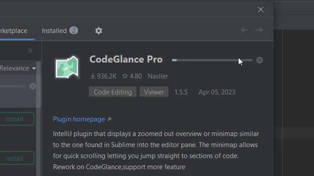Click the release date Apr 05, 2023
314x176 pixels.
click(217, 92)
